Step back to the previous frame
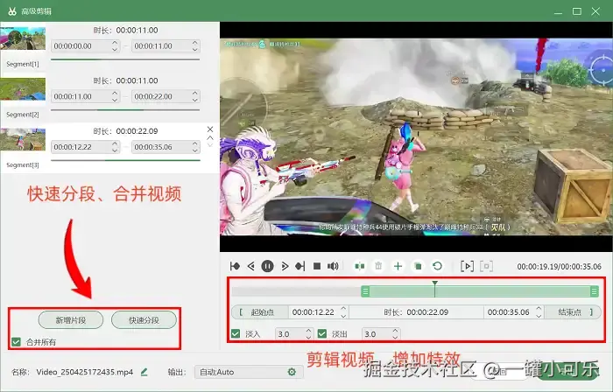 251,266
